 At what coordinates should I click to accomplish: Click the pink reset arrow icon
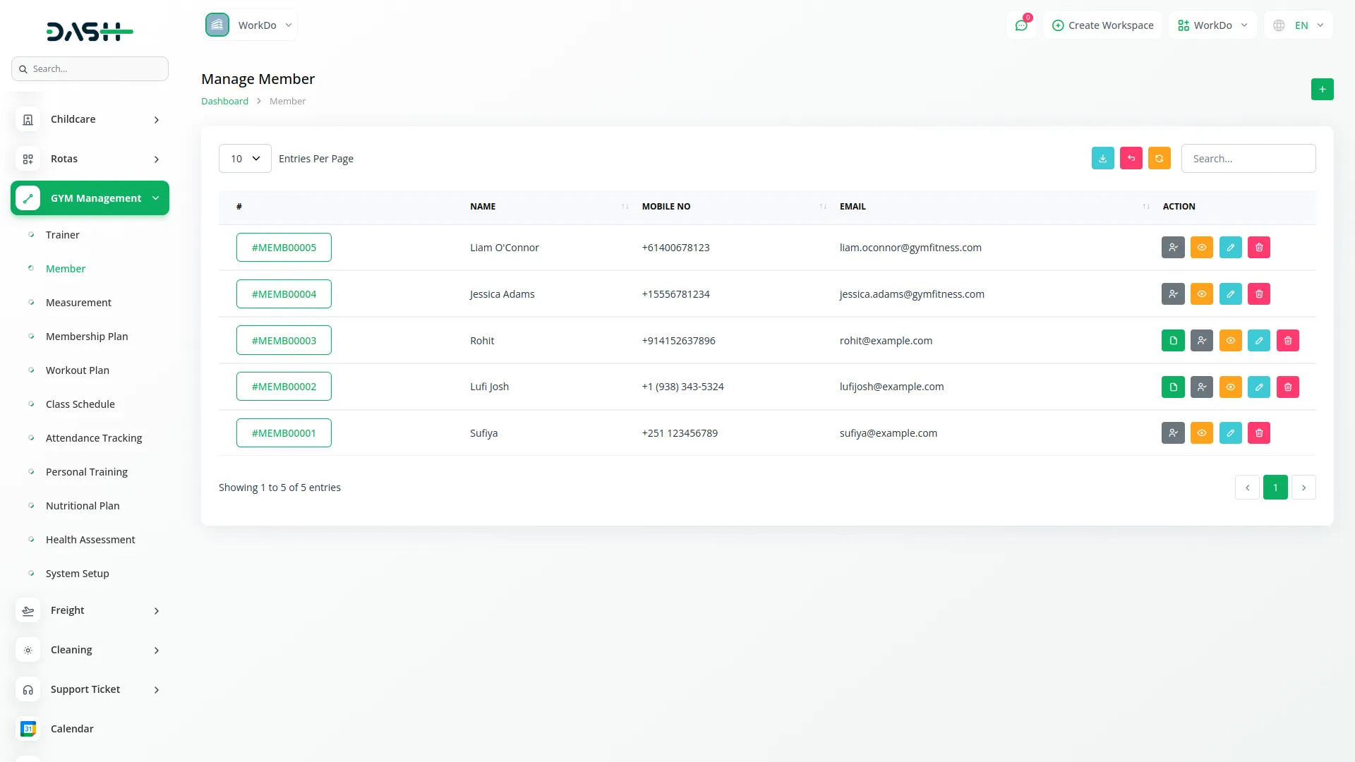click(x=1131, y=159)
